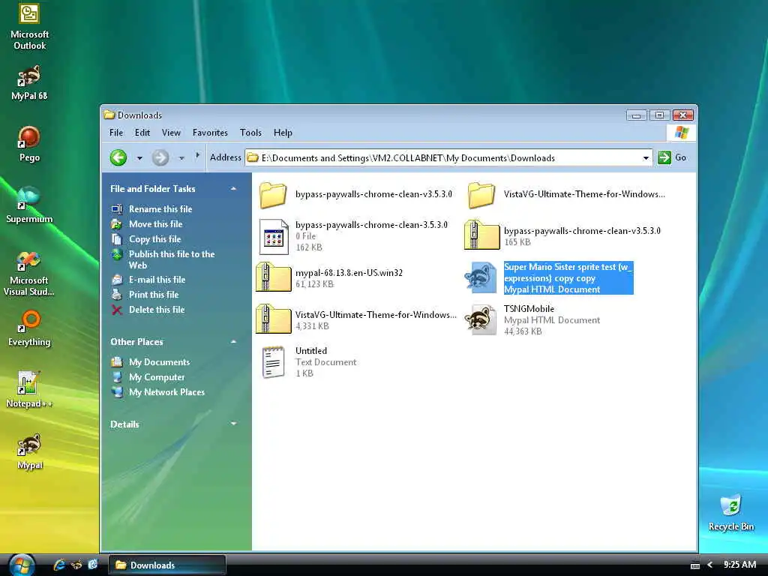Image resolution: width=768 pixels, height=576 pixels.
Task: Click Rename this file link
Action: tap(160, 209)
